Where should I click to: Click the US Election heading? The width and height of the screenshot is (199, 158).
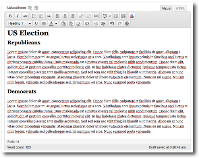point(28,33)
